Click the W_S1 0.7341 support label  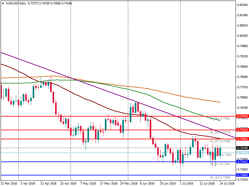tap(220, 164)
